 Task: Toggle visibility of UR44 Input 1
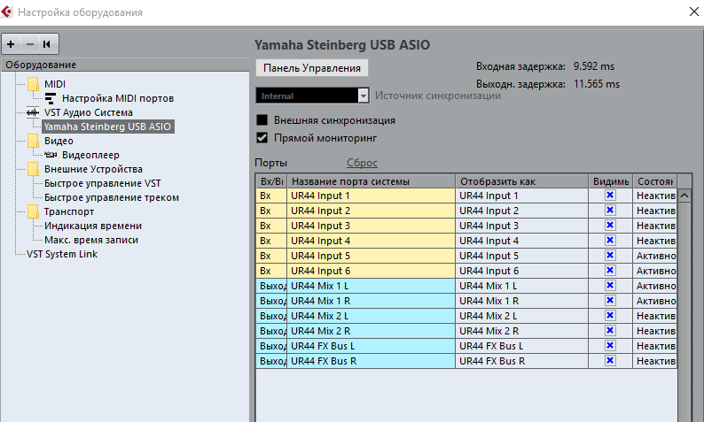(610, 196)
